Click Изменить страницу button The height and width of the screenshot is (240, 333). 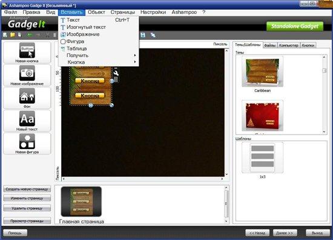pyautogui.click(x=27, y=198)
